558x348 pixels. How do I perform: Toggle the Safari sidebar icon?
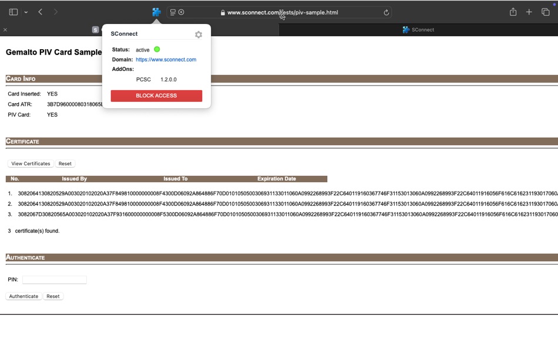click(x=13, y=12)
